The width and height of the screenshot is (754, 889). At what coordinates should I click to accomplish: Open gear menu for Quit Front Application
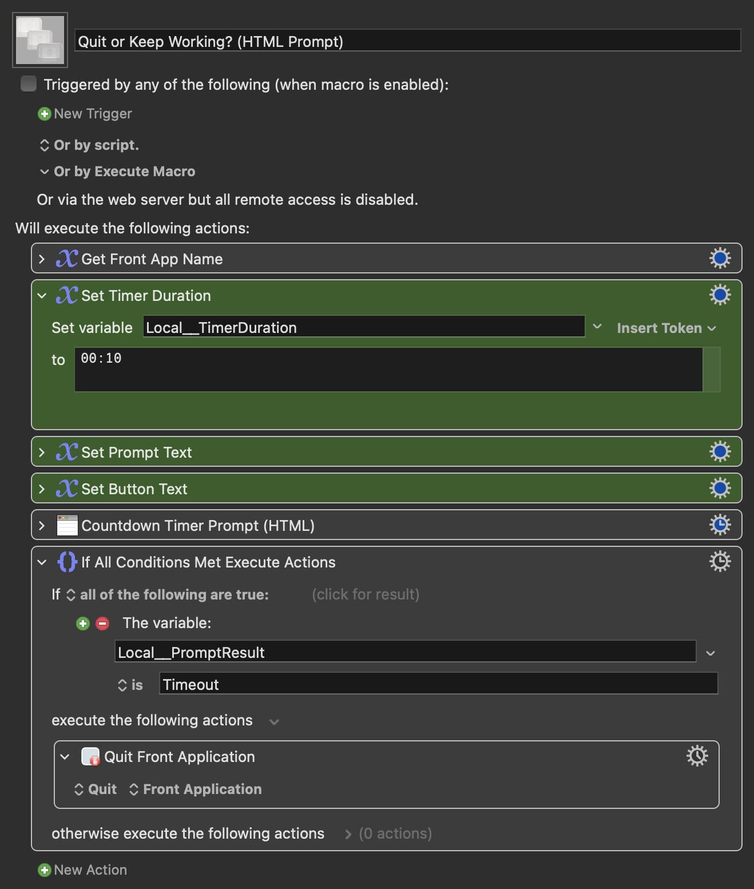(697, 756)
